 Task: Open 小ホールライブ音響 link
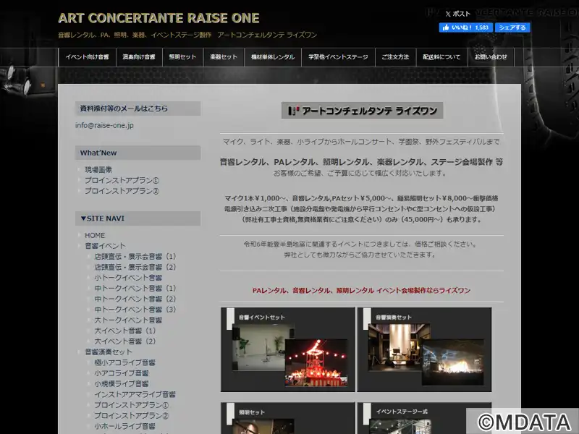124,427
